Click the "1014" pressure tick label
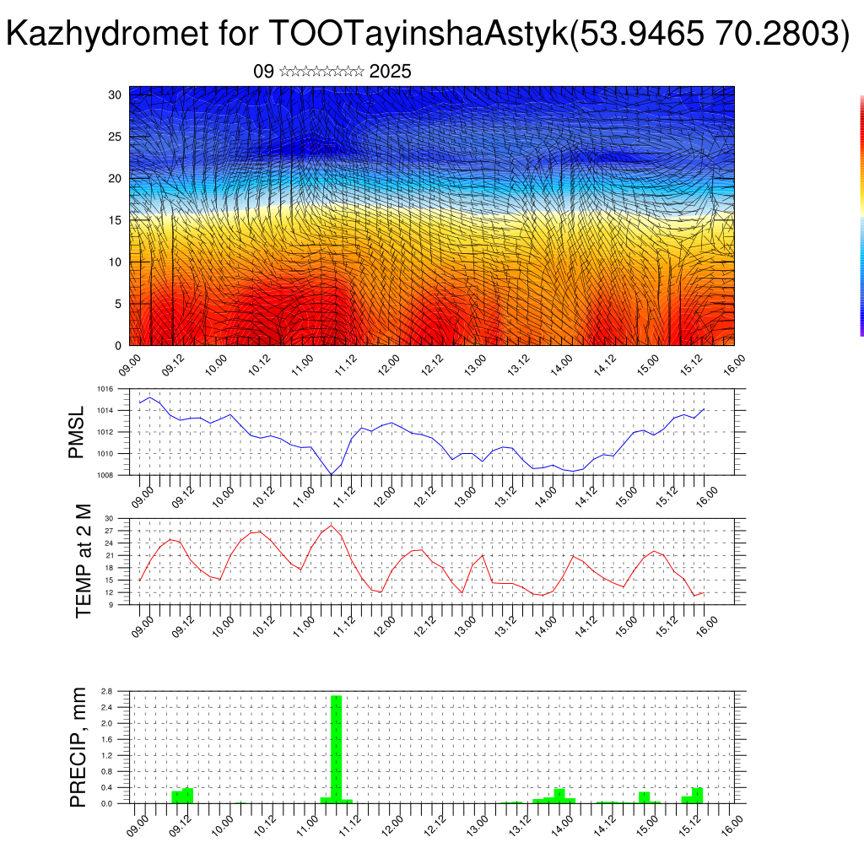Image resolution: width=864 pixels, height=864 pixels. click(105, 411)
